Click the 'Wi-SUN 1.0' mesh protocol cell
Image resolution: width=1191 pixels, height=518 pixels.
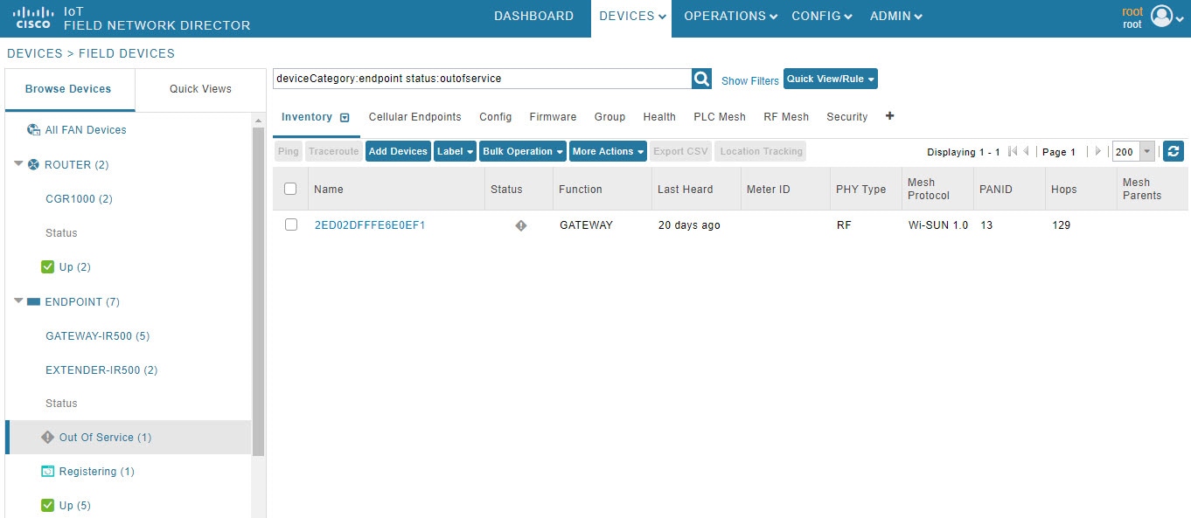point(938,225)
